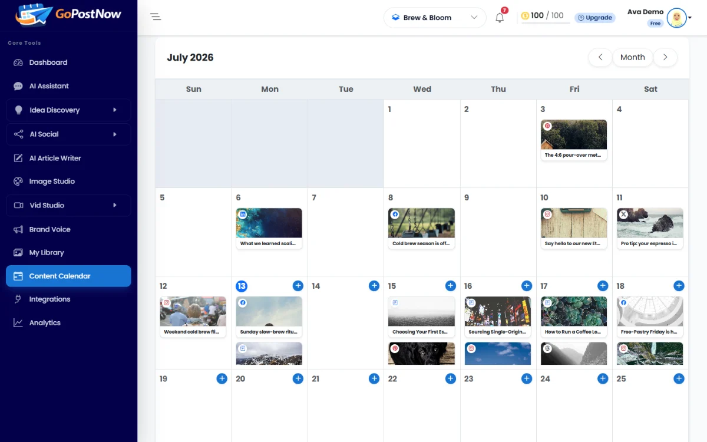Open 'What we learned scali...' LinkedIn post
Image resolution: width=707 pixels, height=442 pixels.
tap(269, 229)
